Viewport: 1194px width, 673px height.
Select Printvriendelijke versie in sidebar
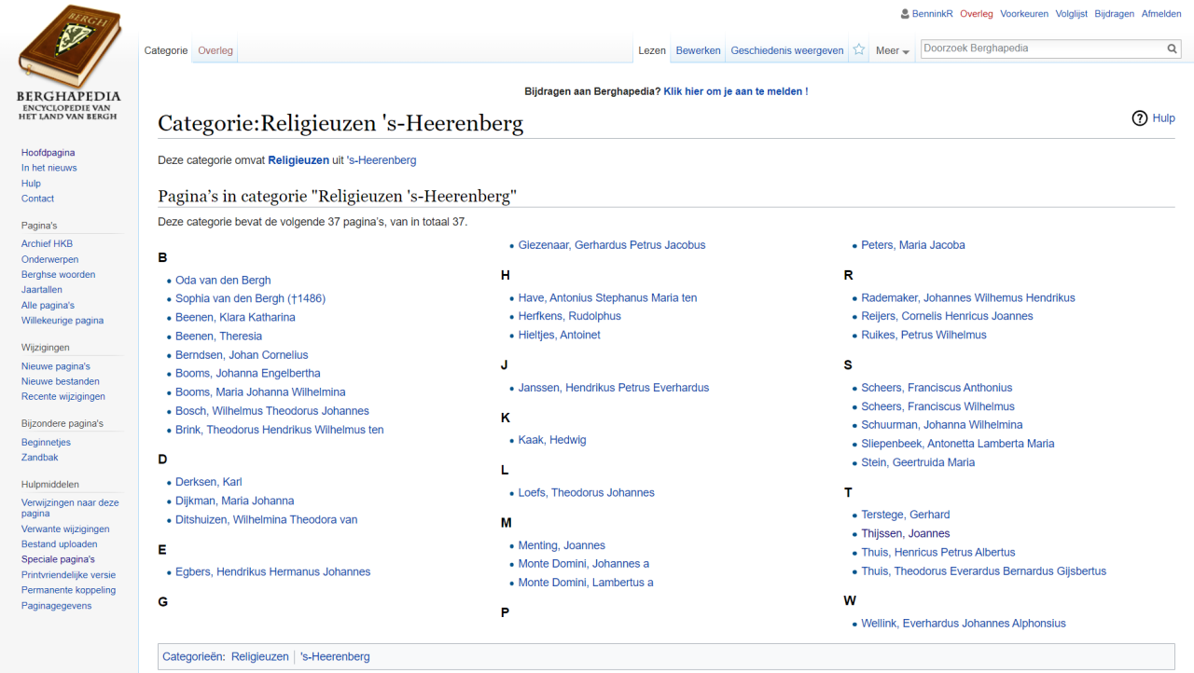[69, 575]
